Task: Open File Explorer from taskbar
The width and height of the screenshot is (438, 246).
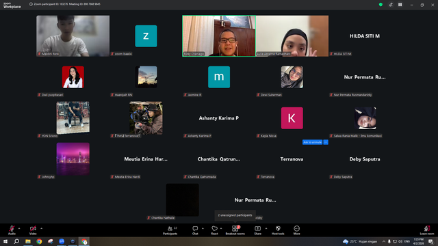Action: click(28, 241)
